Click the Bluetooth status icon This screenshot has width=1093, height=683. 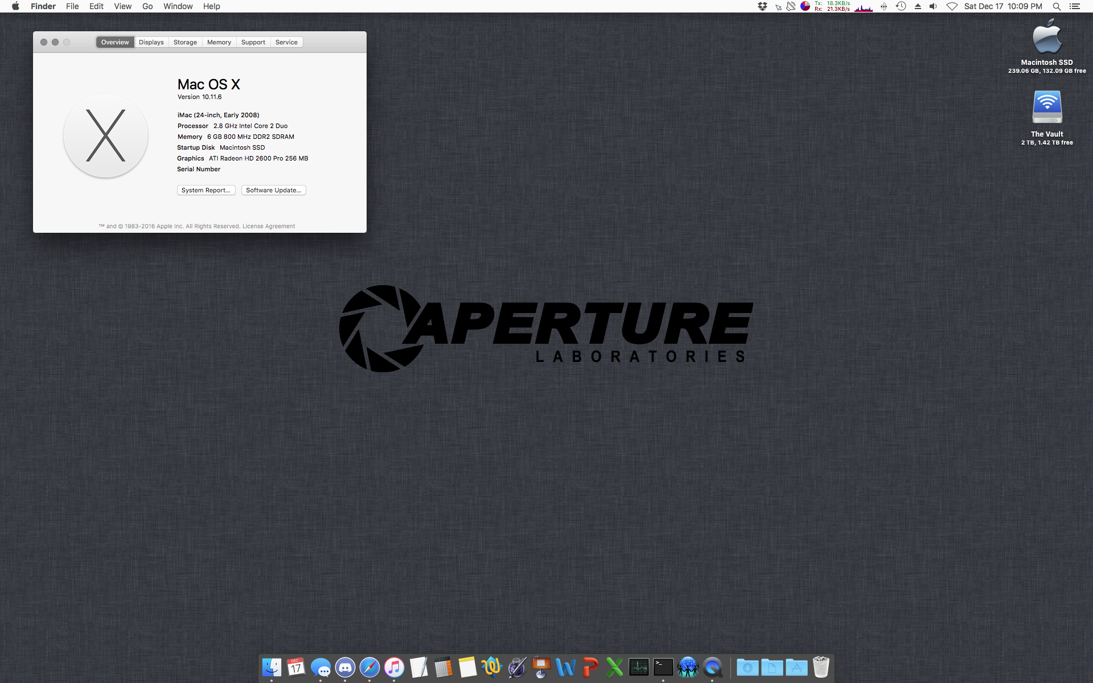pyautogui.click(x=884, y=6)
